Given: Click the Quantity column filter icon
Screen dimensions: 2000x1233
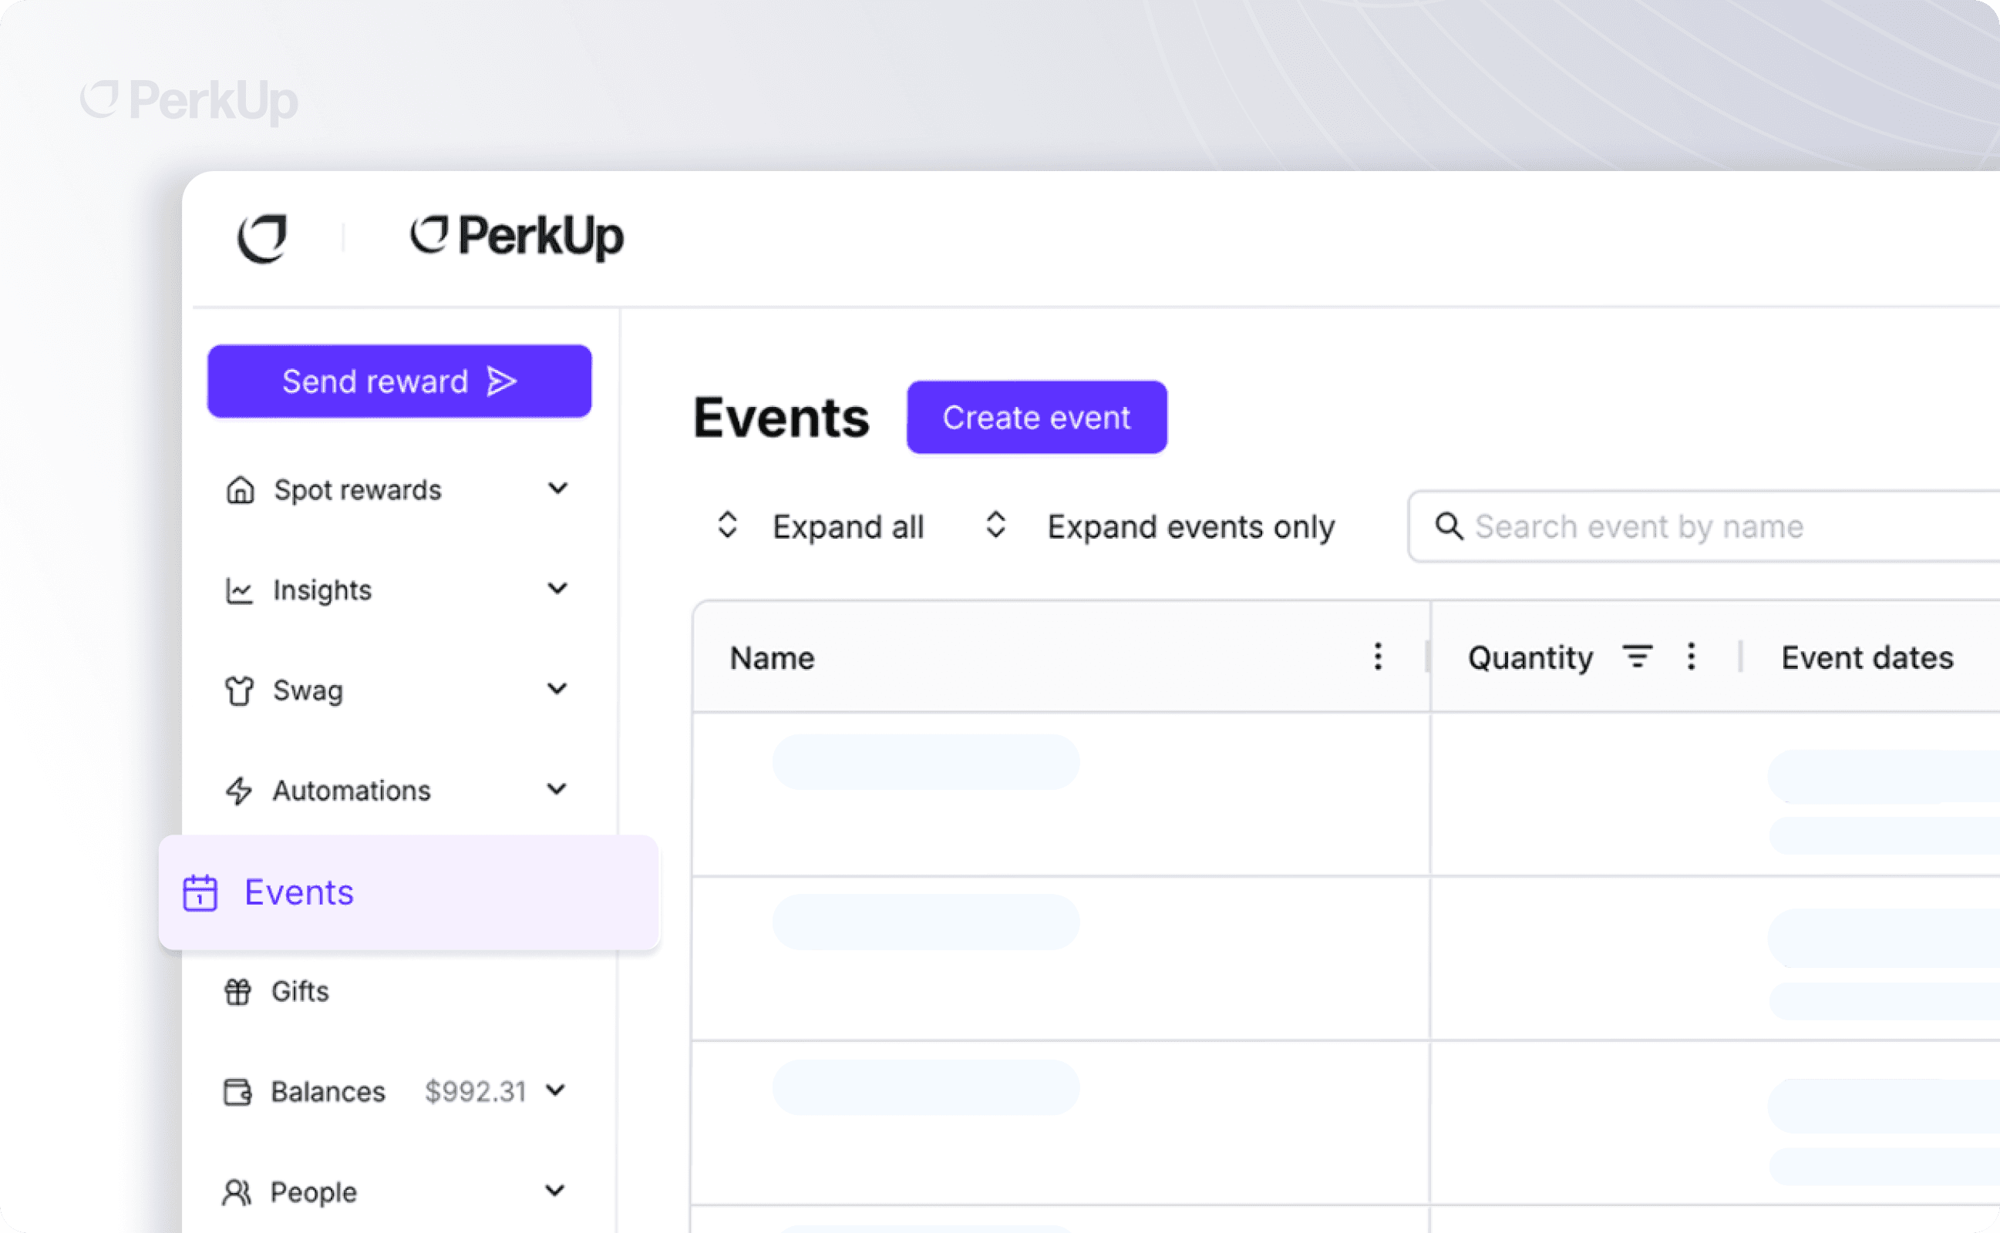Looking at the screenshot, I should coord(1636,657).
